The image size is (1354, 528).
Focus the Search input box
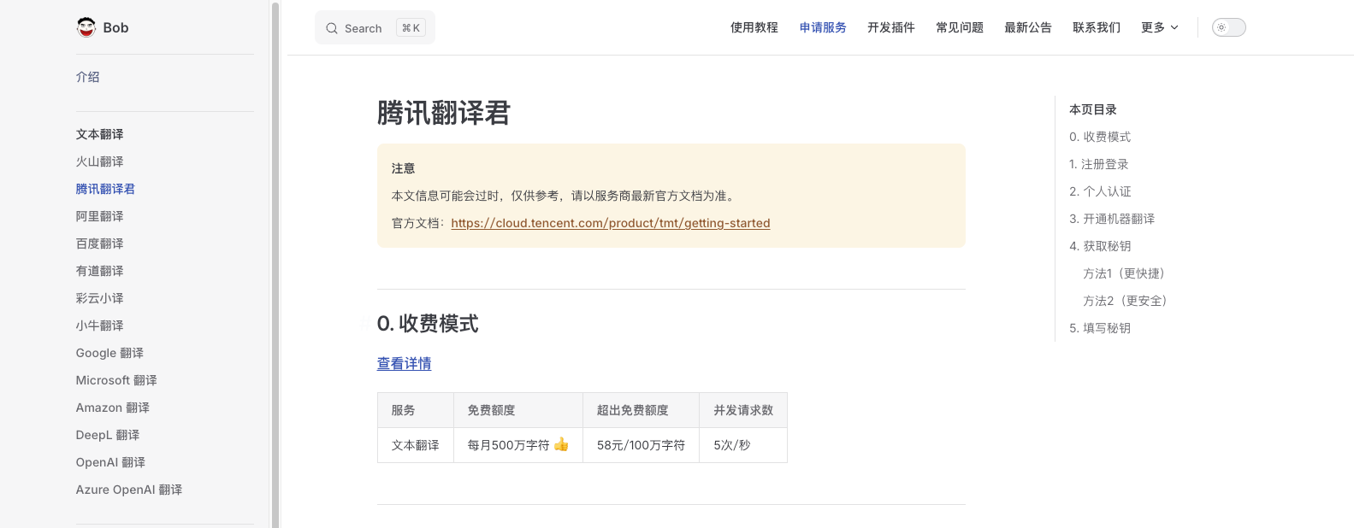pos(375,27)
